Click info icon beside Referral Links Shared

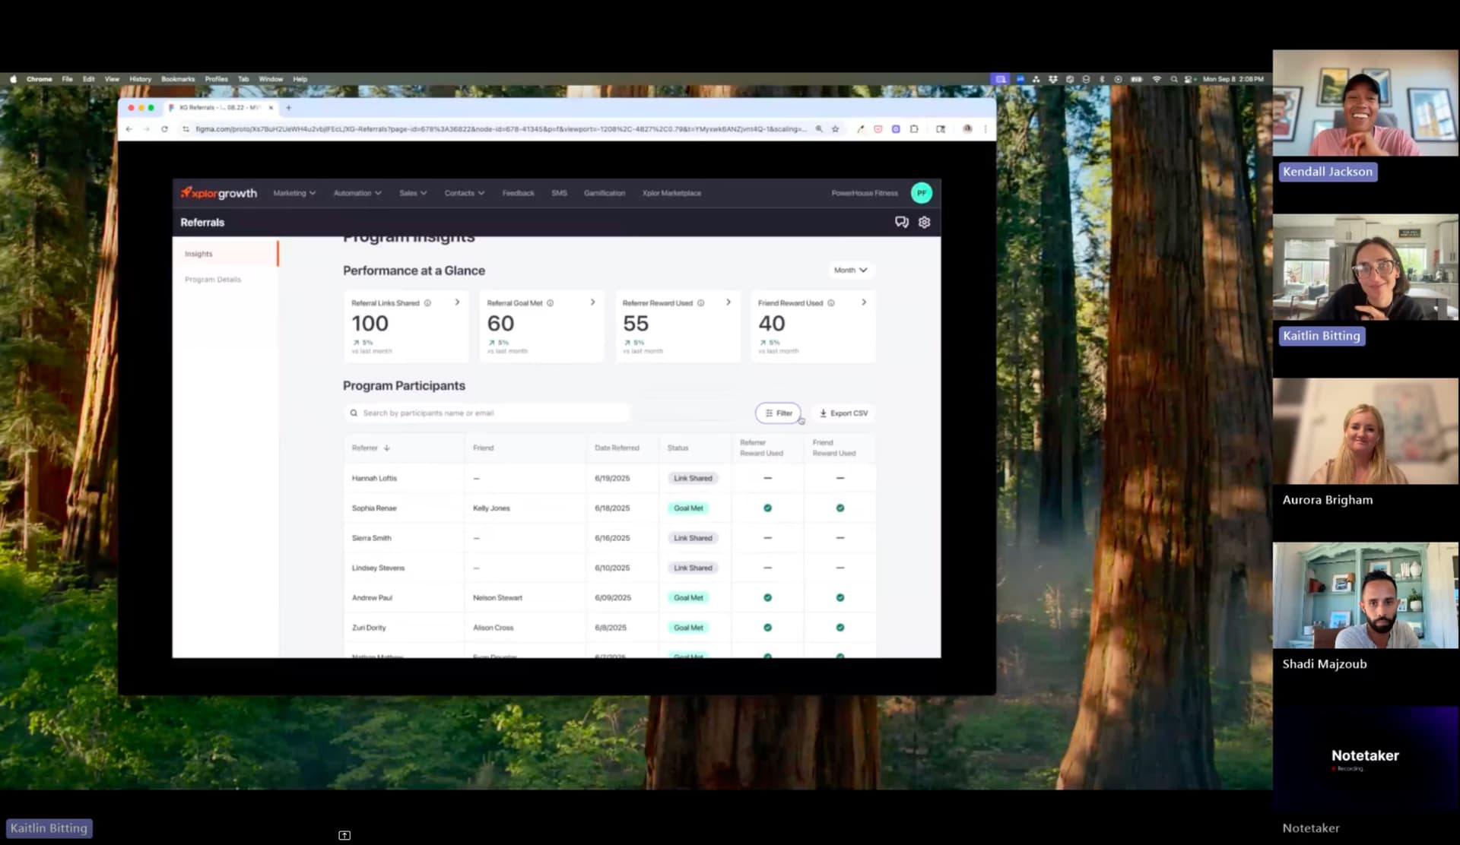[427, 303]
